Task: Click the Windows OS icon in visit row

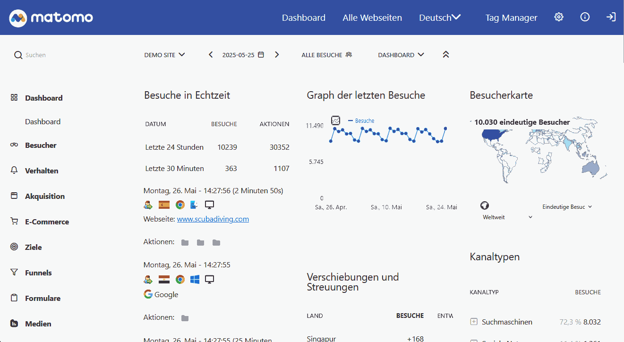Action: [x=195, y=279]
